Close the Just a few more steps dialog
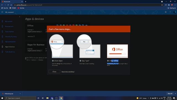 54,72
